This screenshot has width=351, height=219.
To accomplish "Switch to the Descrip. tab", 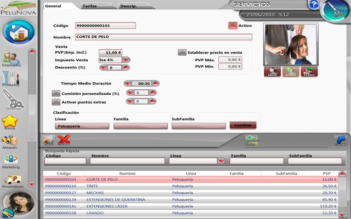I will [x=128, y=6].
